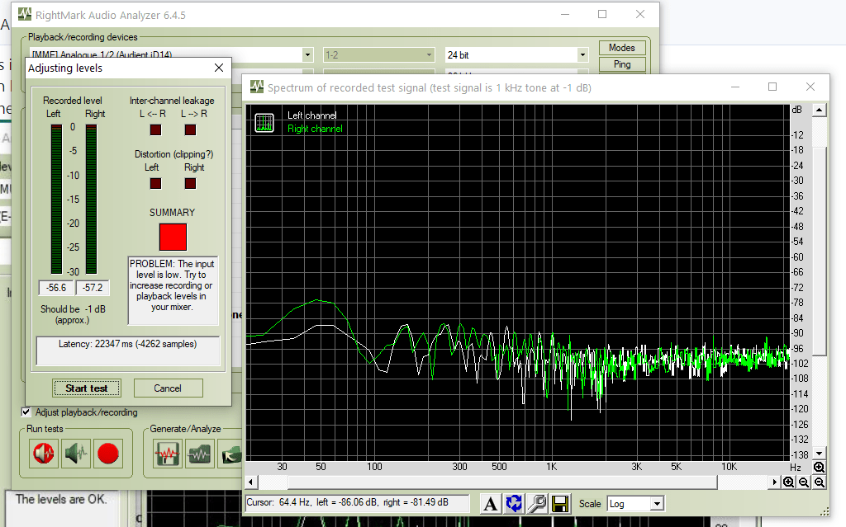Maximize the Spectrum window

[772, 87]
